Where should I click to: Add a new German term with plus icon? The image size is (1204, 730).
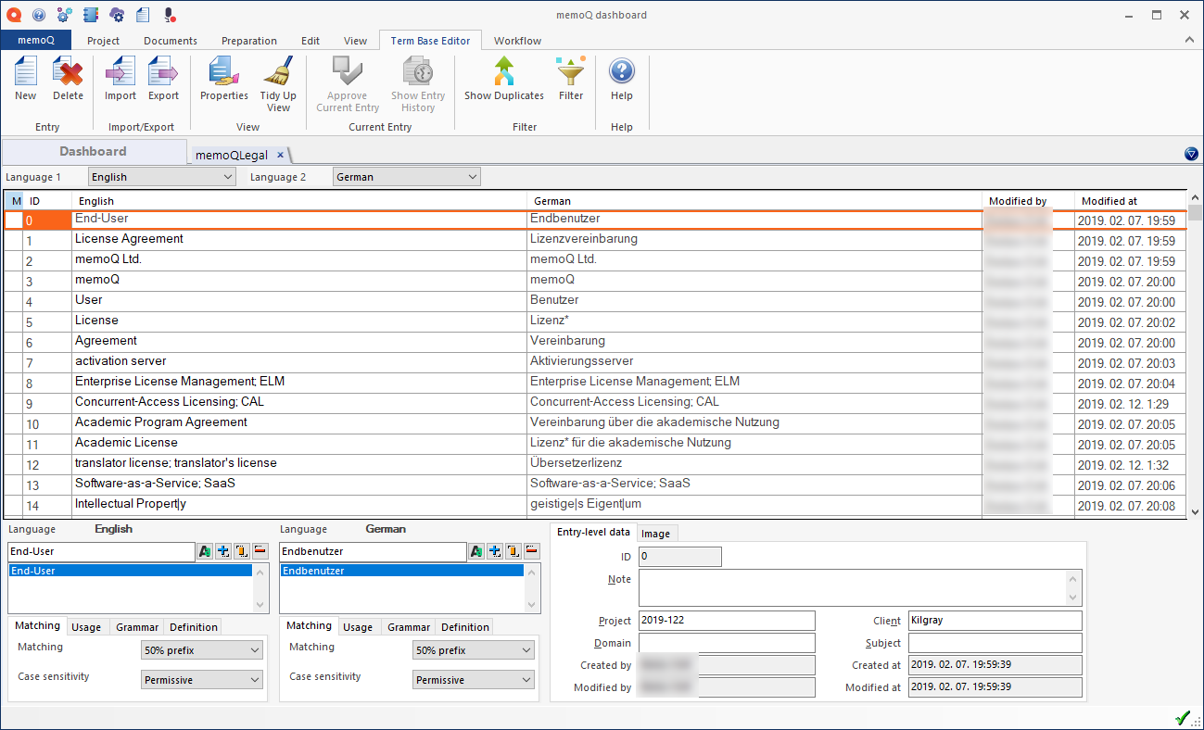point(495,551)
